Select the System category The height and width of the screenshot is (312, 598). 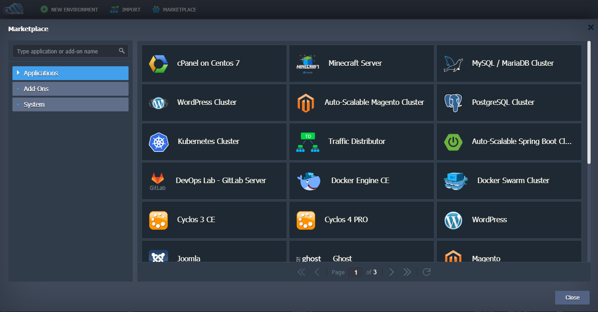pos(70,104)
